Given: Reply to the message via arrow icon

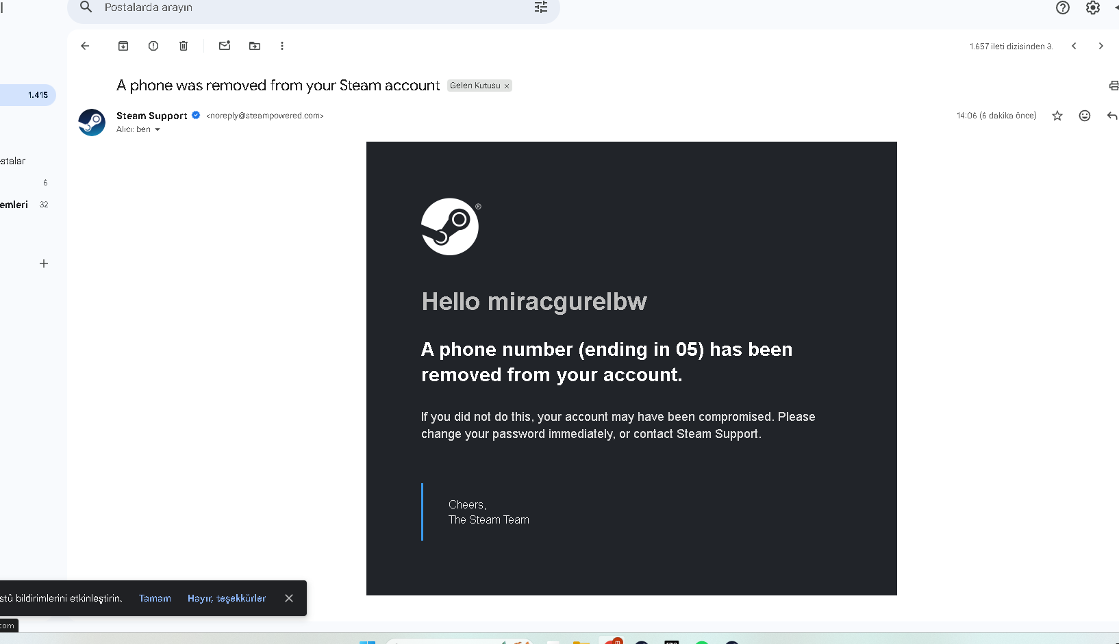Looking at the screenshot, I should (1112, 116).
